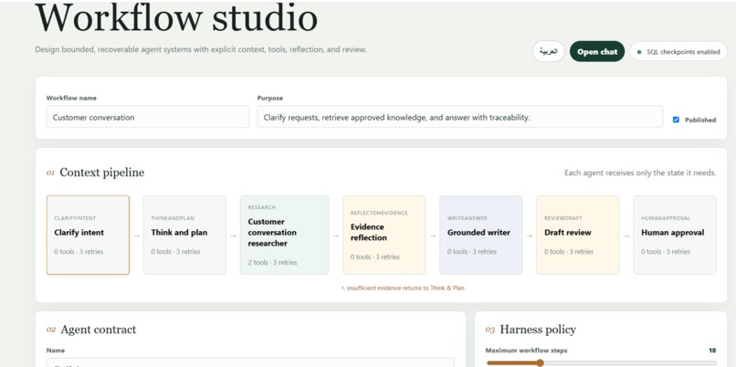The width and height of the screenshot is (736, 367).
Task: Select the Evidence reflection card
Action: click(x=384, y=236)
